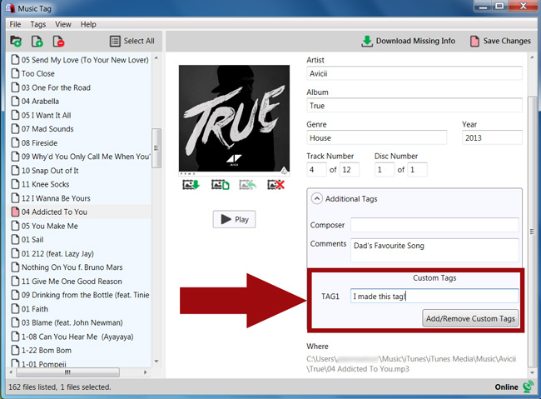The height and width of the screenshot is (399, 541).
Task: Click the remove file icon
Action: 58,41
